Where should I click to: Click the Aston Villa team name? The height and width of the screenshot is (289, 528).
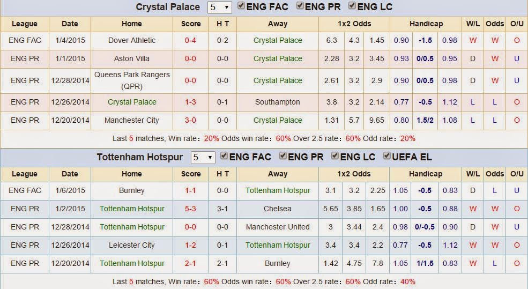(x=132, y=58)
